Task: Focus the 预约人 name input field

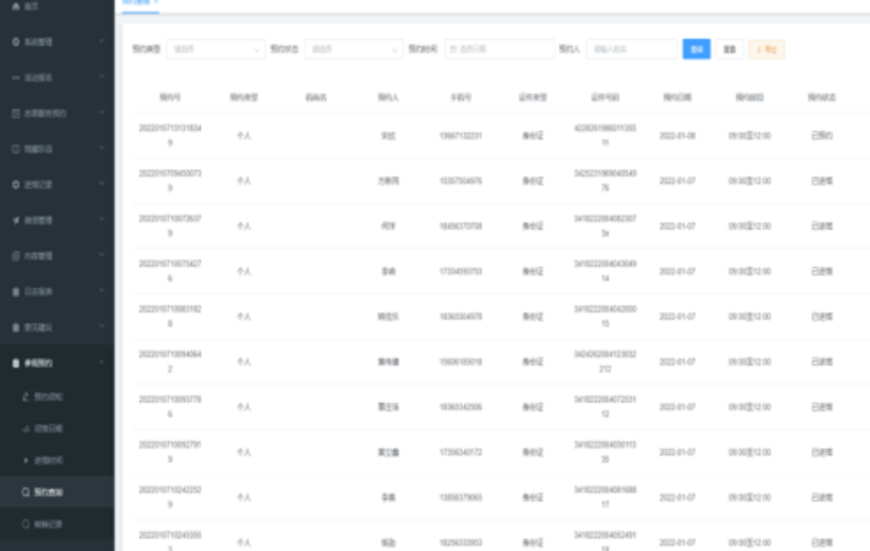Action: [x=632, y=50]
